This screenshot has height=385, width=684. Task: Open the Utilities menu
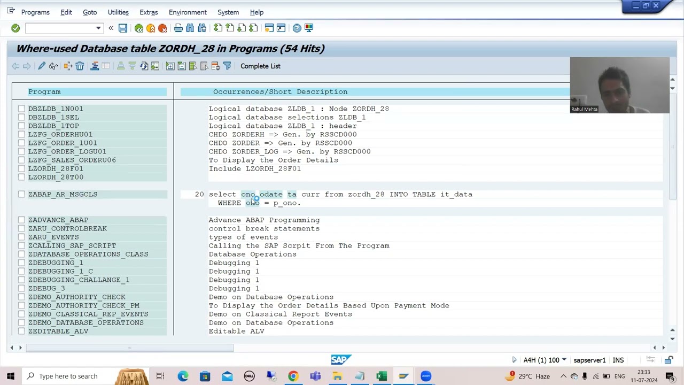coord(118,12)
